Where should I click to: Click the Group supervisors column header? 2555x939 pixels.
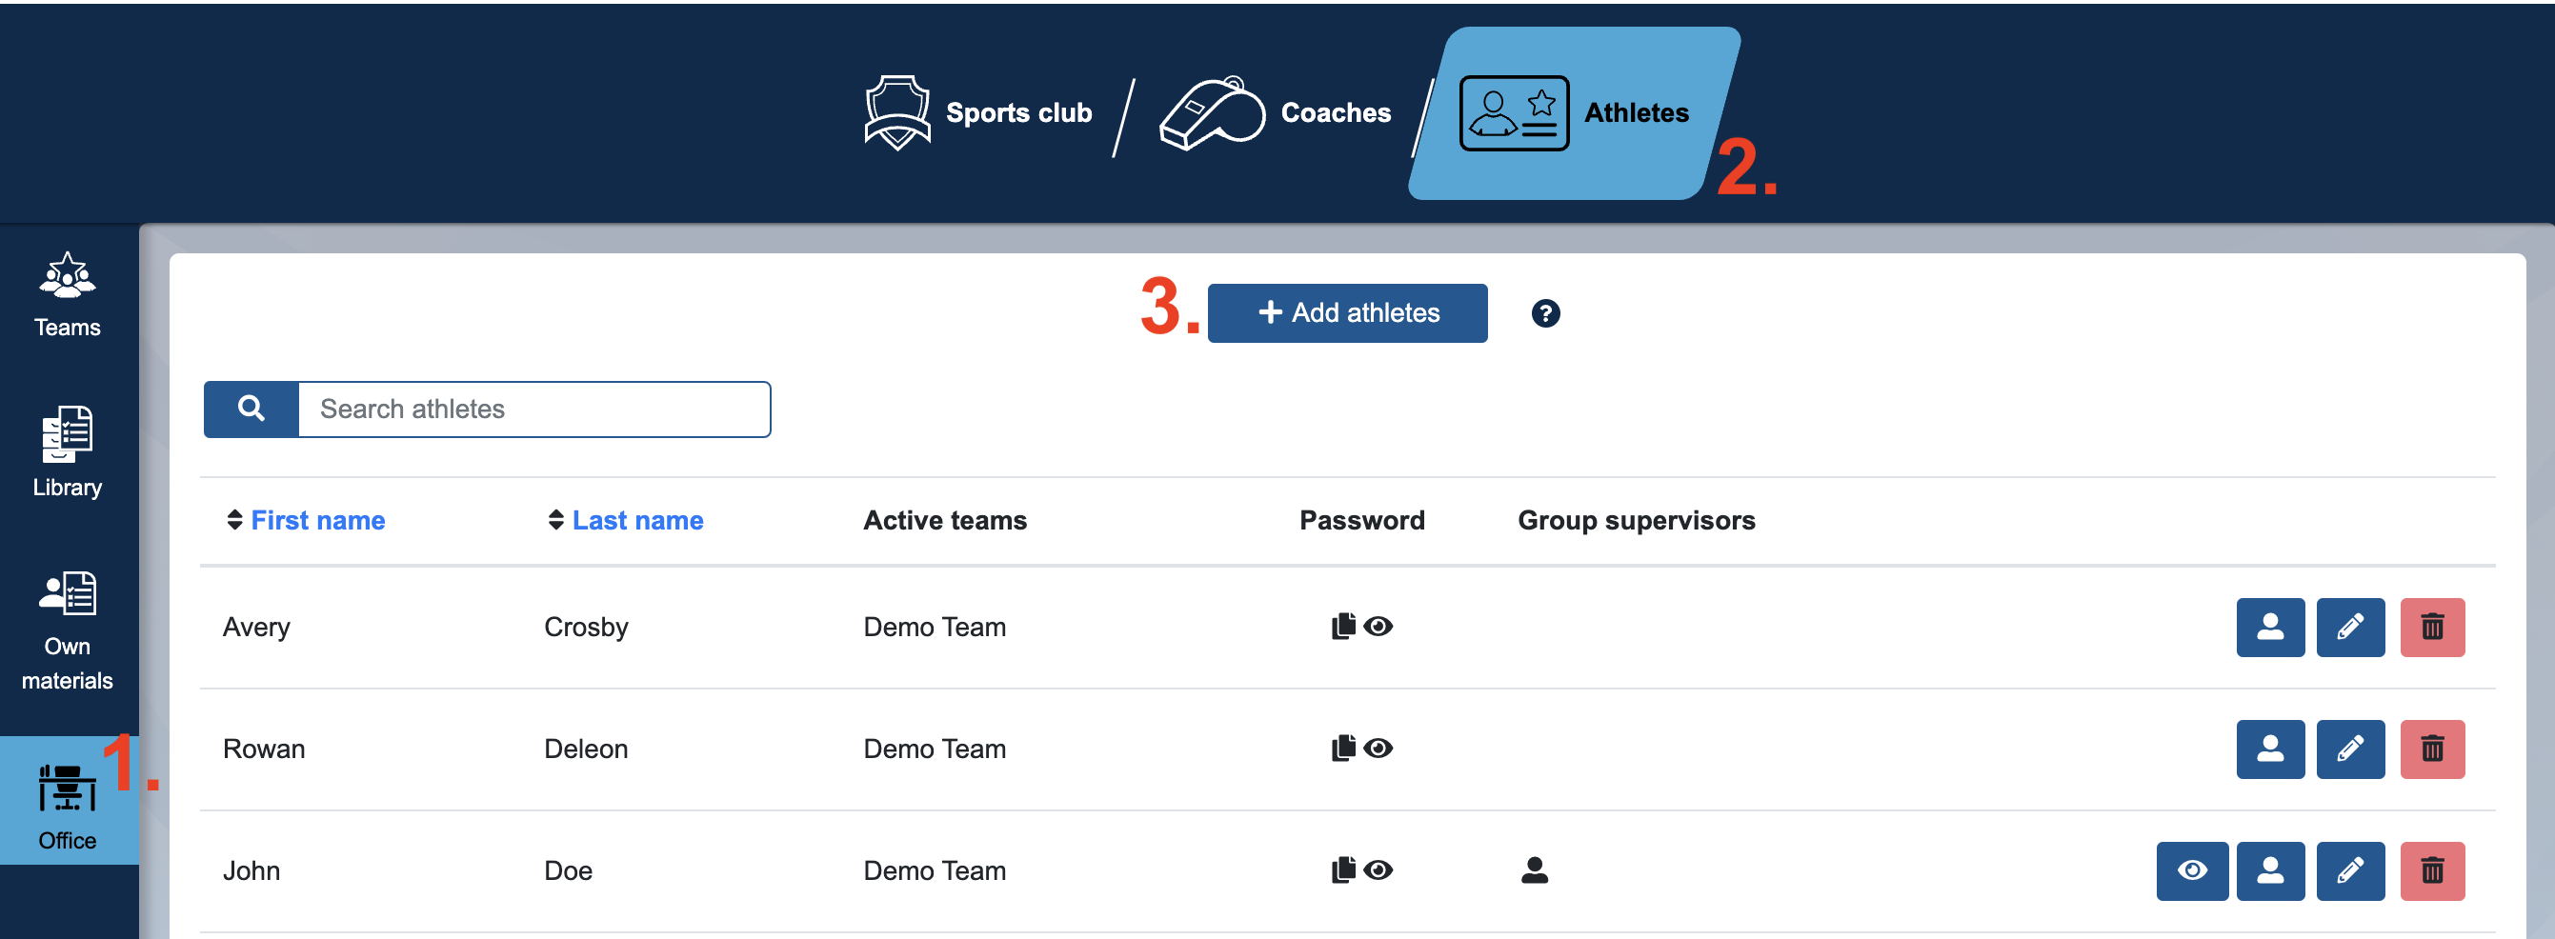[1637, 521]
